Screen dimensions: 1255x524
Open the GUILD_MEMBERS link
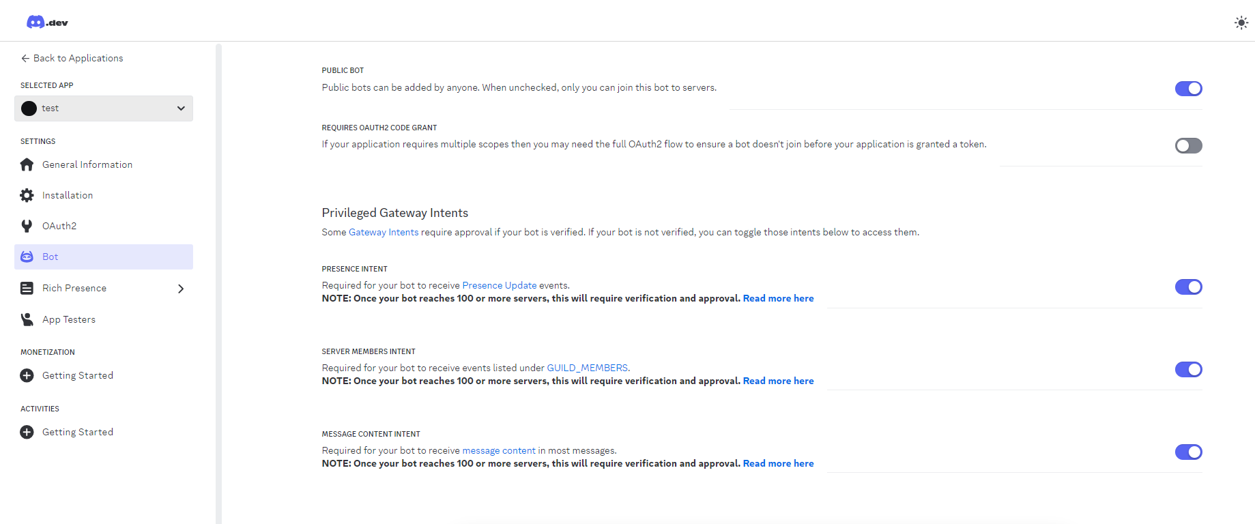[587, 368]
